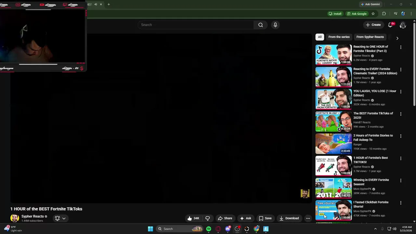Open a new browser tab
Screen dimensions: 416x234
(x=109, y=4)
